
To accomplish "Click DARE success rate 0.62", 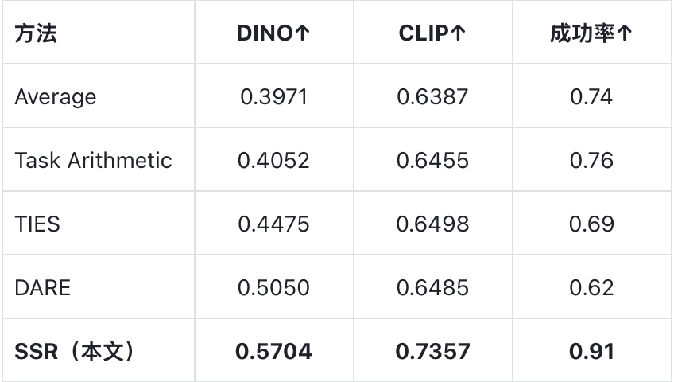I will coord(591,288).
